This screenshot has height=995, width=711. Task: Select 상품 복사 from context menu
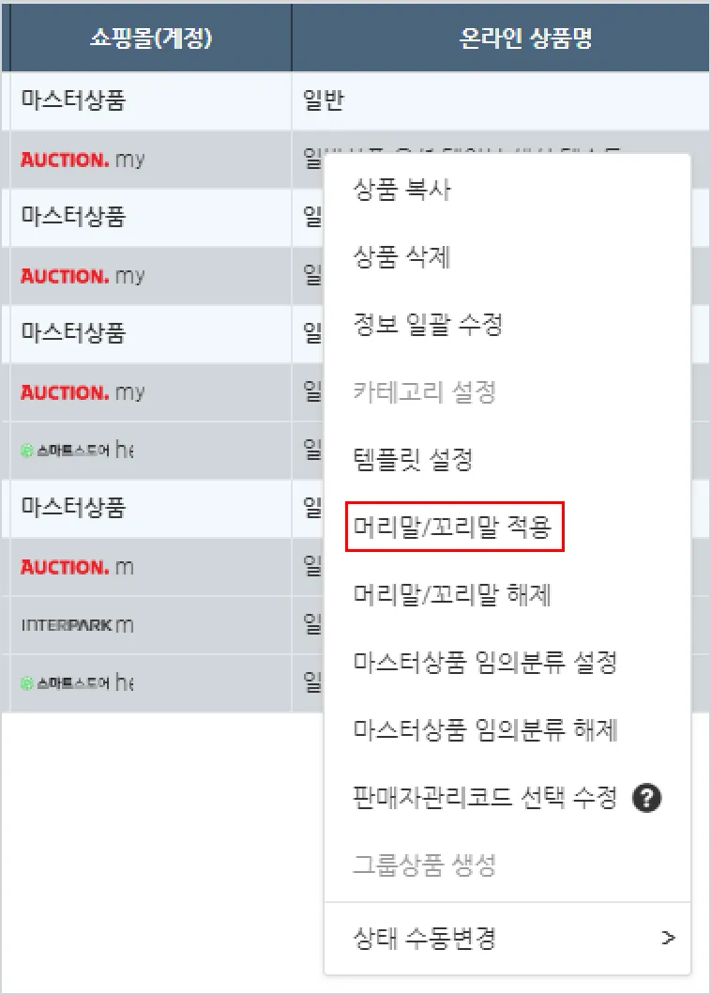pos(401,191)
